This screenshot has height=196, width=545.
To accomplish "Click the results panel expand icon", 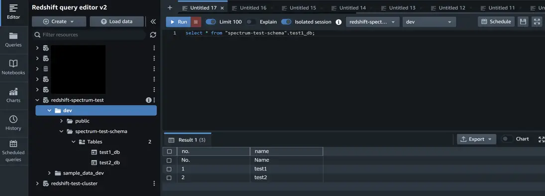I will 541,139.
